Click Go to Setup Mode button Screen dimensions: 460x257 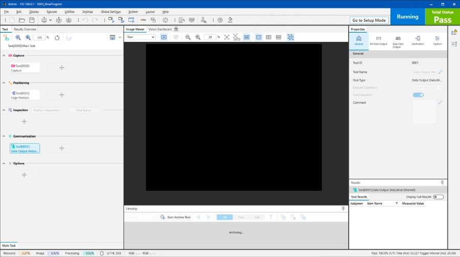(x=369, y=20)
